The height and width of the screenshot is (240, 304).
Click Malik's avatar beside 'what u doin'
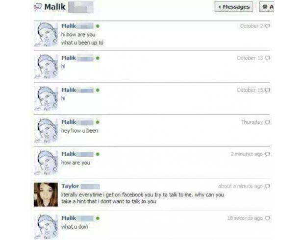pyautogui.click(x=46, y=227)
